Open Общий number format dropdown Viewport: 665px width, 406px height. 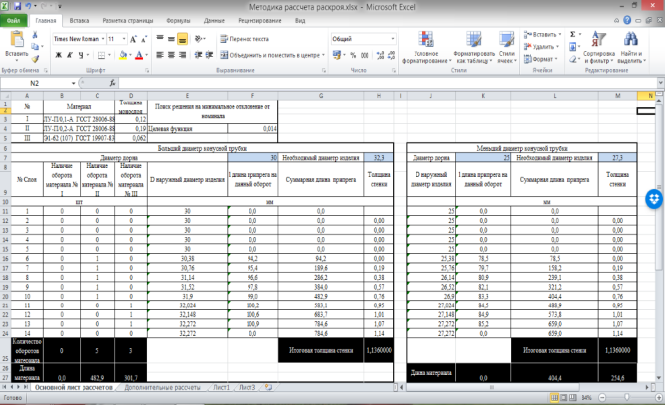click(x=393, y=39)
